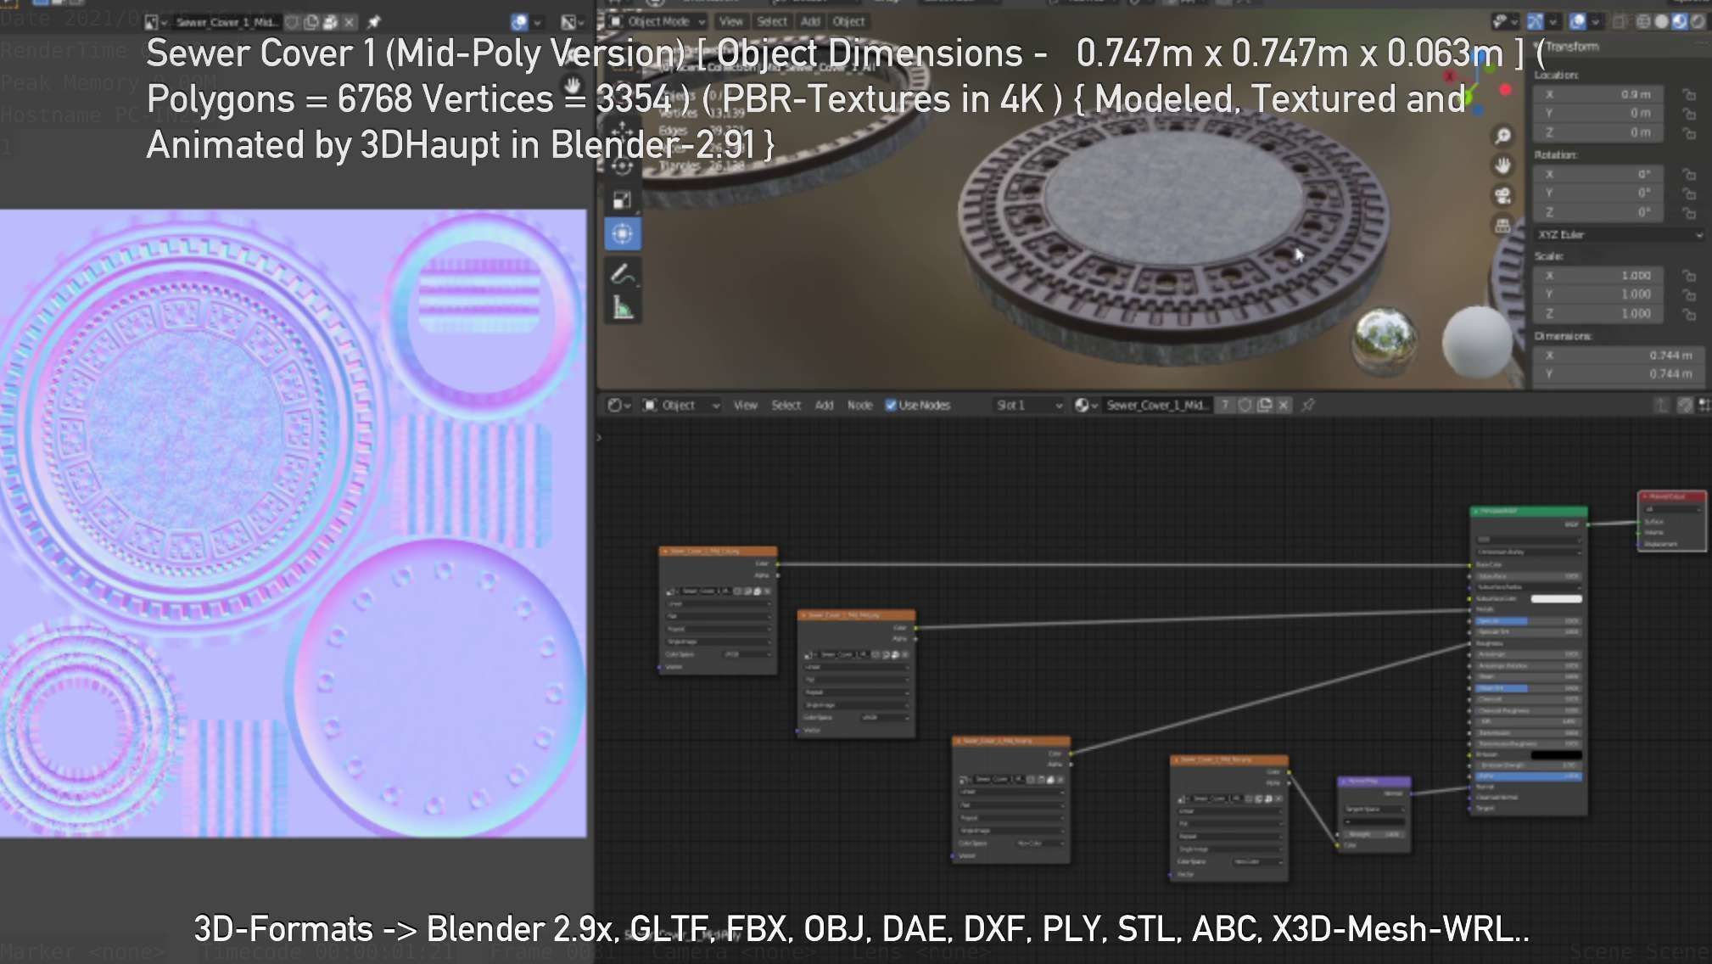Image resolution: width=1712 pixels, height=964 pixels.
Task: Unlink material with X in node editor header
Action: click(x=1284, y=406)
